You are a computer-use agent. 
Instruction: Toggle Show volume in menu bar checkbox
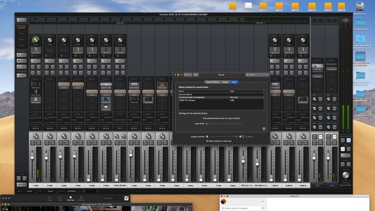(x=207, y=141)
